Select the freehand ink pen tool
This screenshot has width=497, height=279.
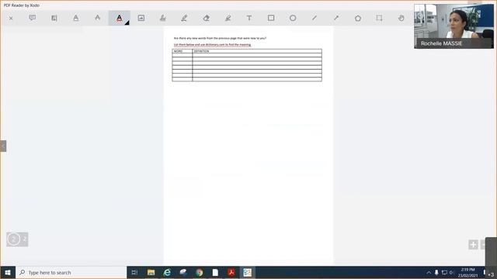(184, 18)
